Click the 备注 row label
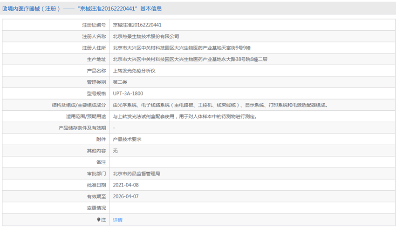This screenshot has height=227, width=396. [101, 162]
